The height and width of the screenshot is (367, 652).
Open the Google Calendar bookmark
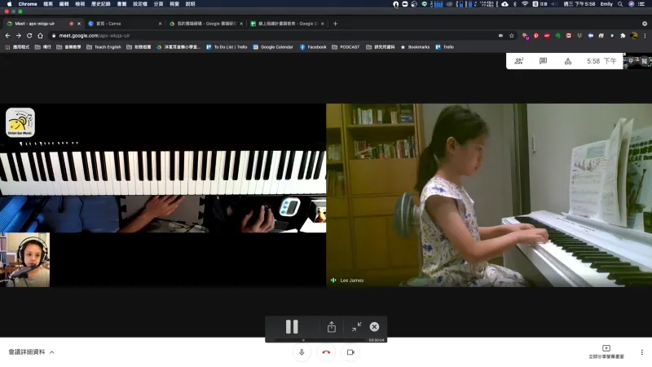[x=272, y=47]
